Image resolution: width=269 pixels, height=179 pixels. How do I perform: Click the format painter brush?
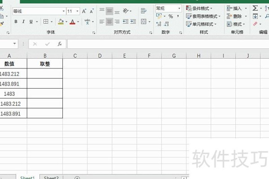(x=1, y=24)
